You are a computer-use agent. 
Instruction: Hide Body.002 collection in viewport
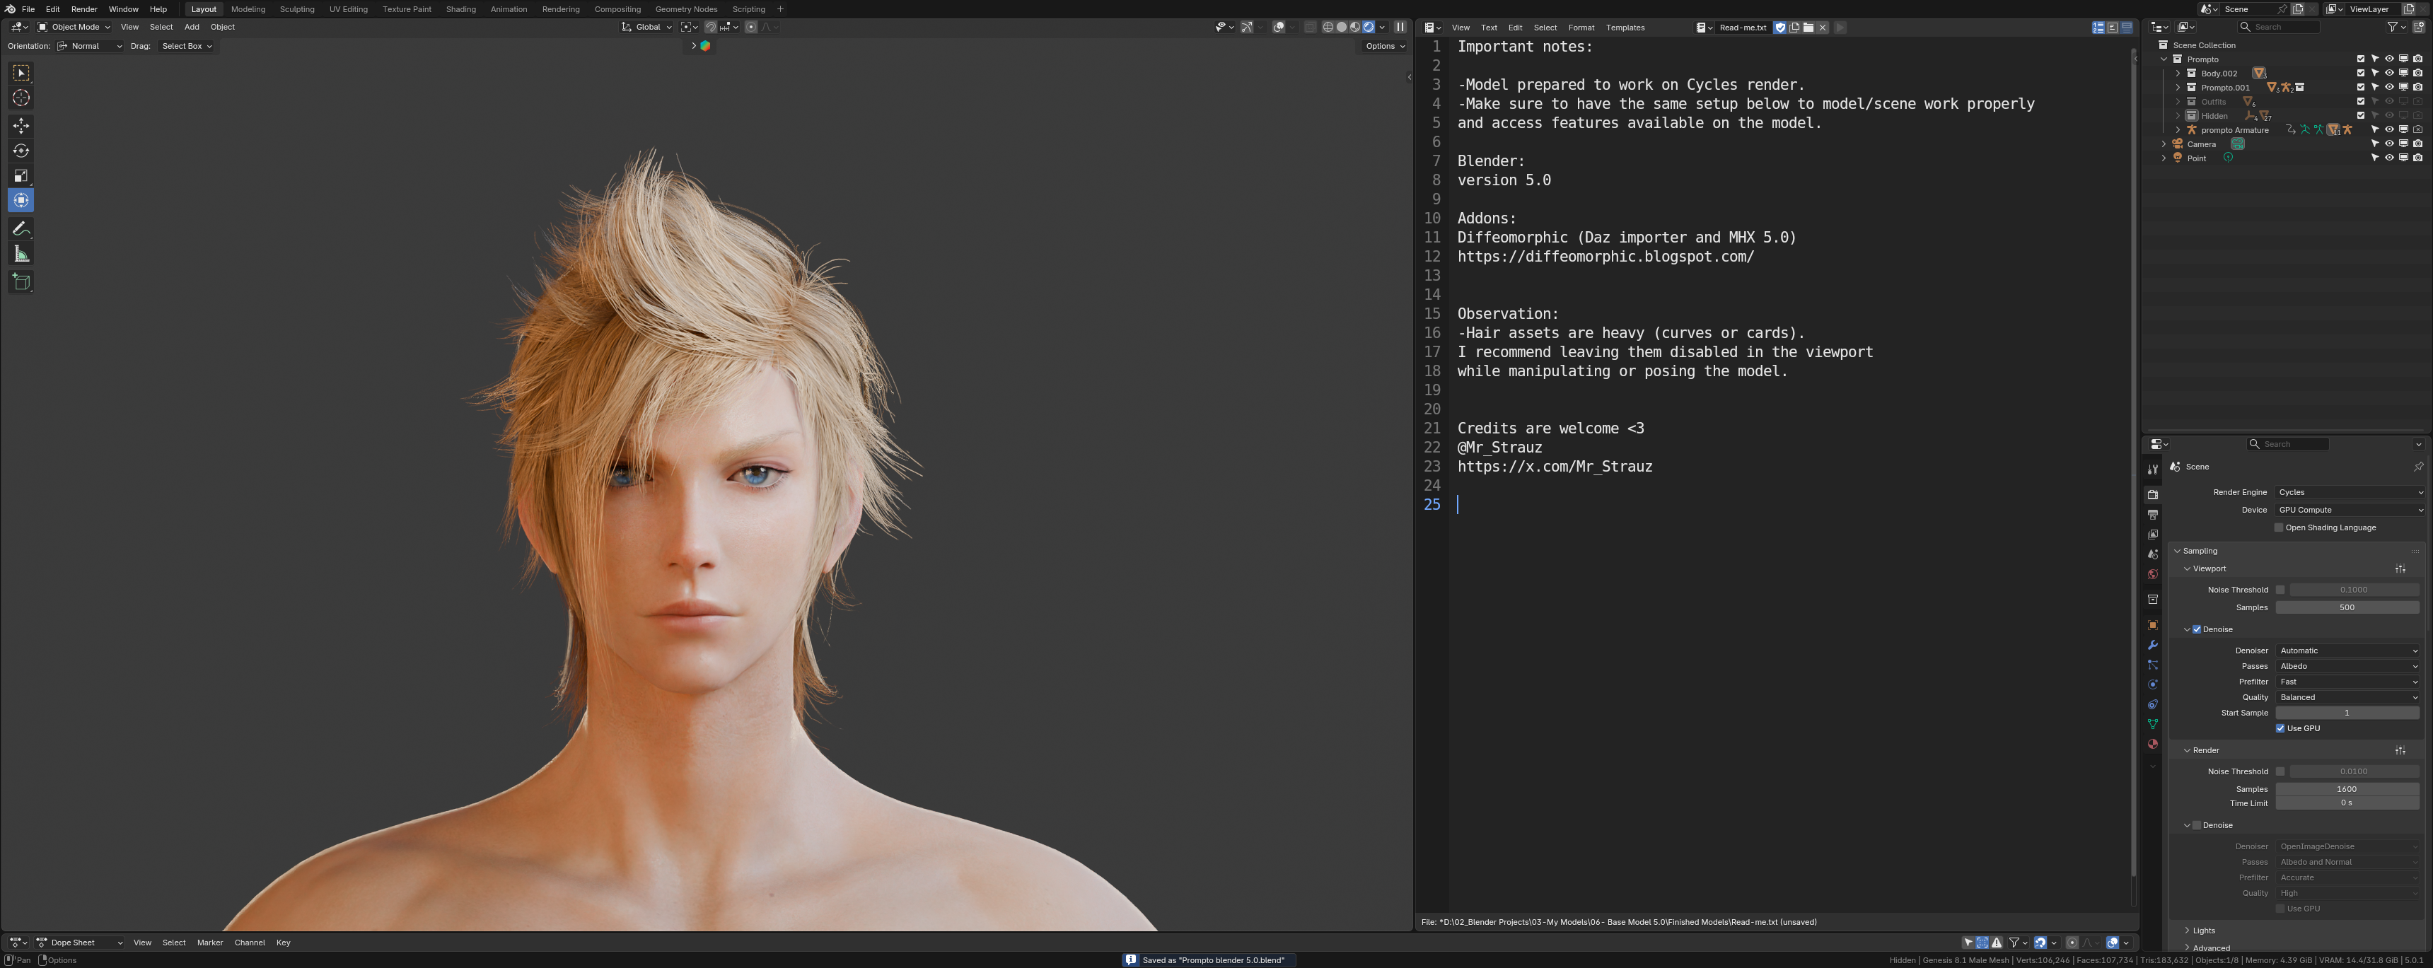(x=2390, y=73)
